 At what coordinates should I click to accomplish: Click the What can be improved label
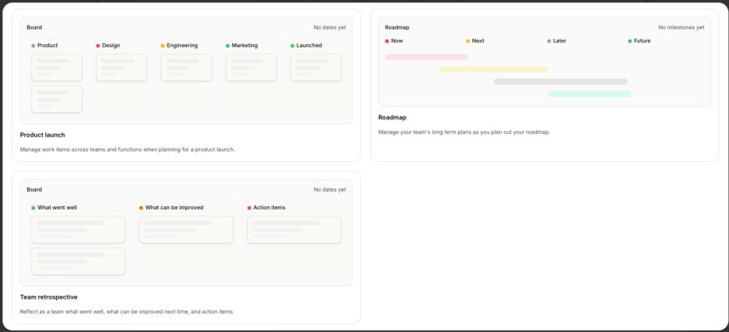point(175,208)
